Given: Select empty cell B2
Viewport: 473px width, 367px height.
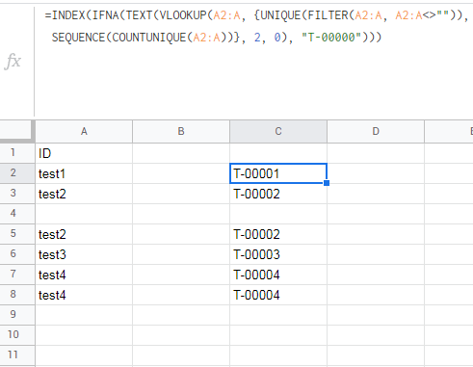Looking at the screenshot, I should click(181, 173).
